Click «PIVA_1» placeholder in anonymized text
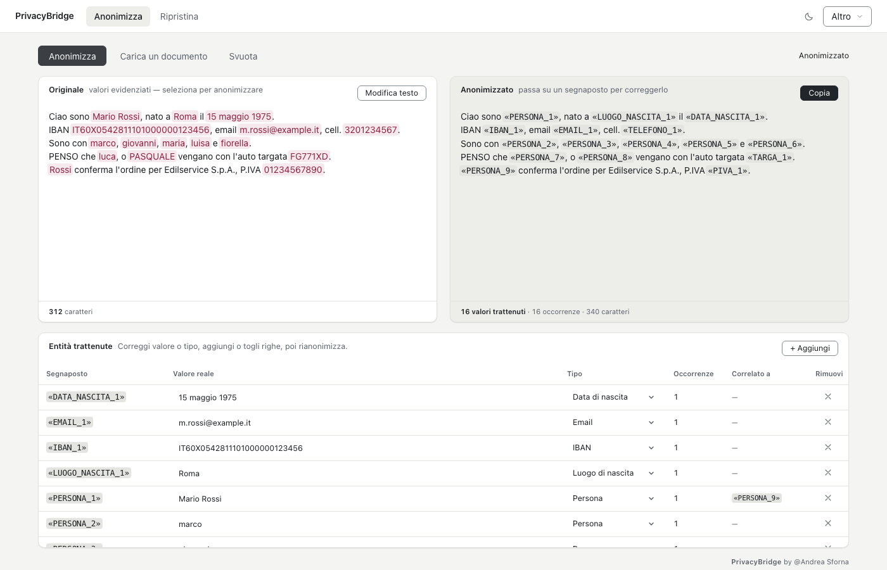This screenshot has width=887, height=570. (728, 170)
